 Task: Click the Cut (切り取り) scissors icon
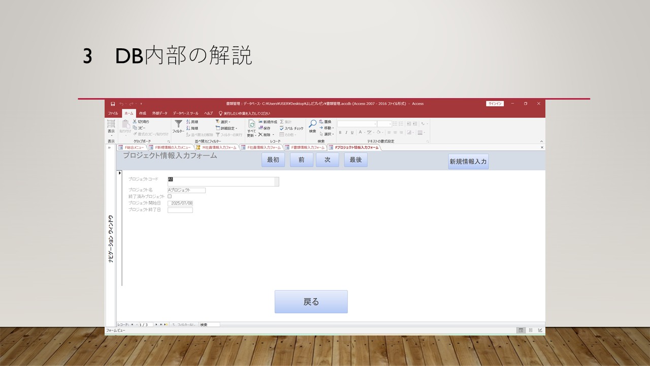[135, 122]
